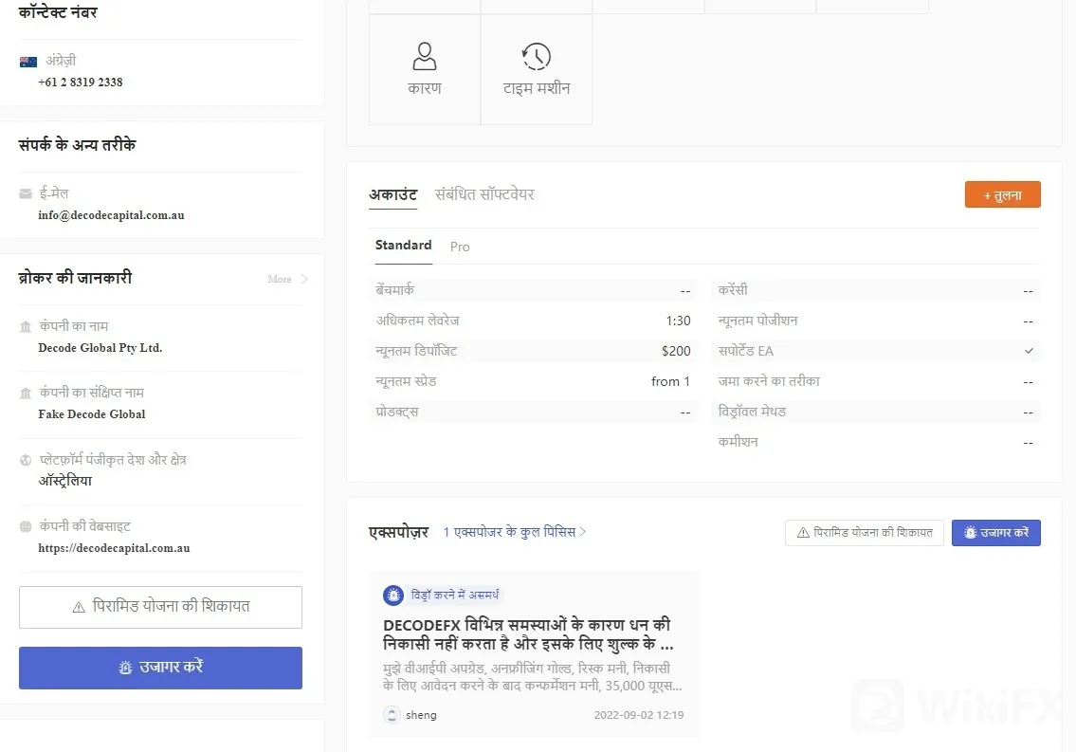Click the exposure badge icon on विड्रॉ करने में असमर्थ
Image resolution: width=1076 pixels, height=752 pixels.
[393, 595]
